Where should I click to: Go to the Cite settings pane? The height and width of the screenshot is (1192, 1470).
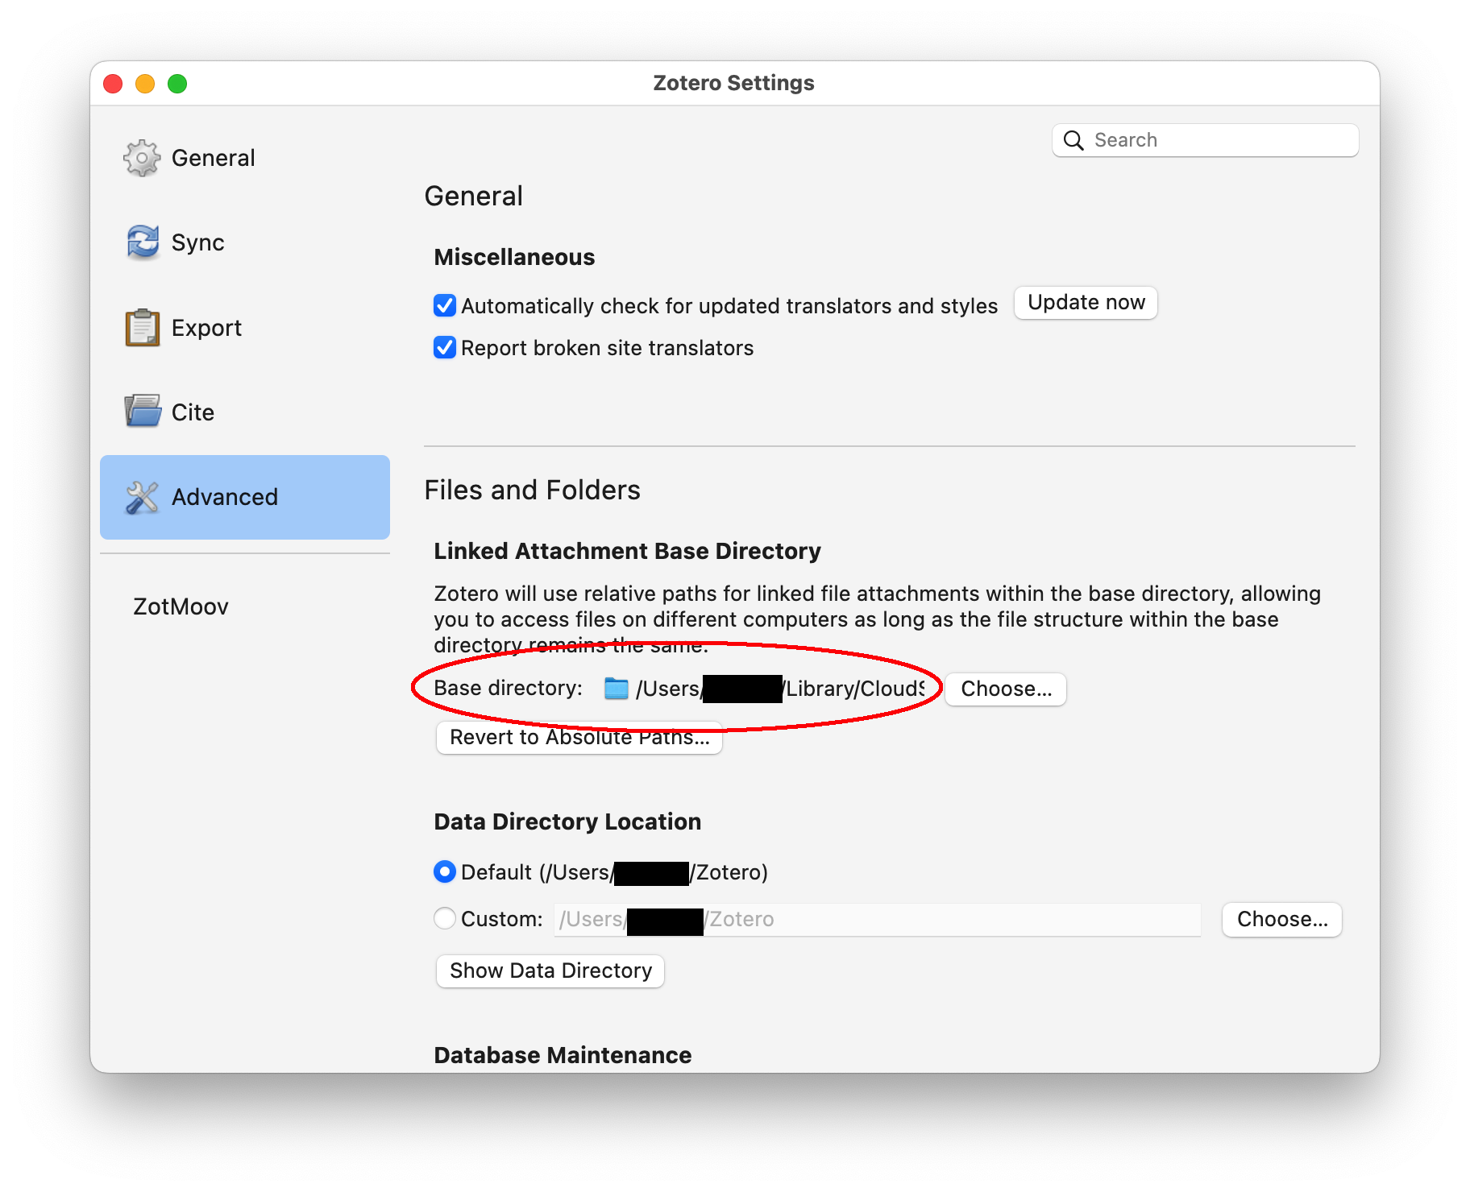[245, 412]
